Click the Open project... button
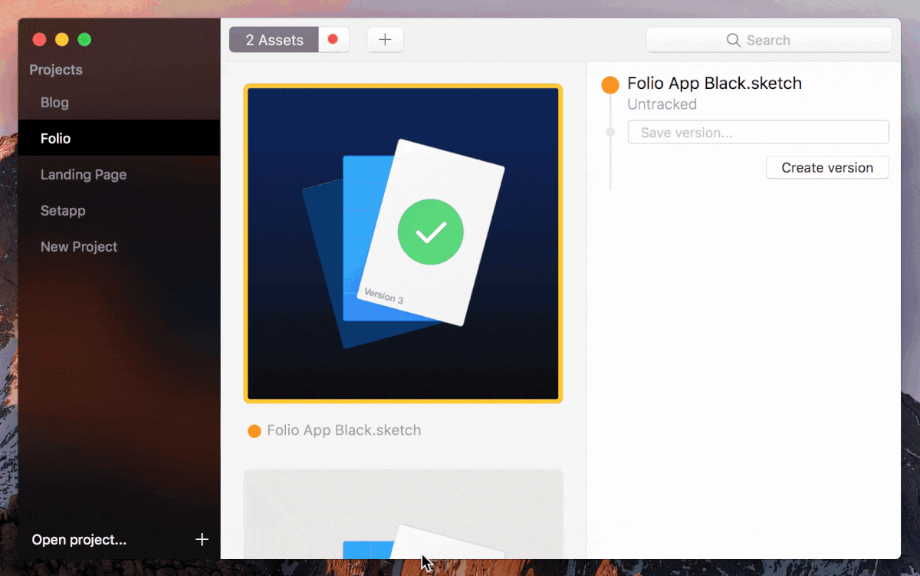Screen dimensions: 920x576 coord(79,540)
